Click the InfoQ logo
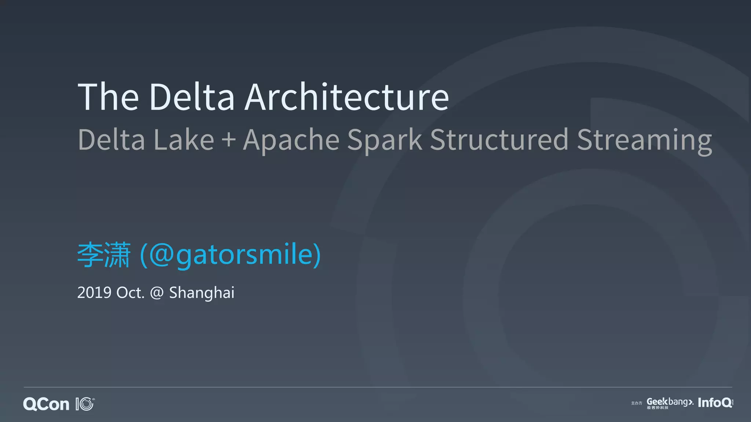The image size is (751, 422). [x=714, y=403]
